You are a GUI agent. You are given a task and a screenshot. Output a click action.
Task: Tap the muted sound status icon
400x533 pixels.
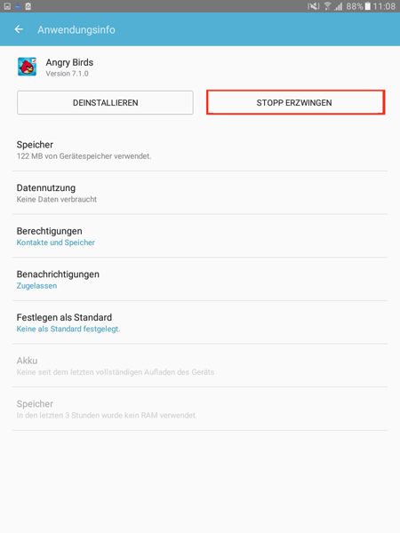tap(313, 6)
